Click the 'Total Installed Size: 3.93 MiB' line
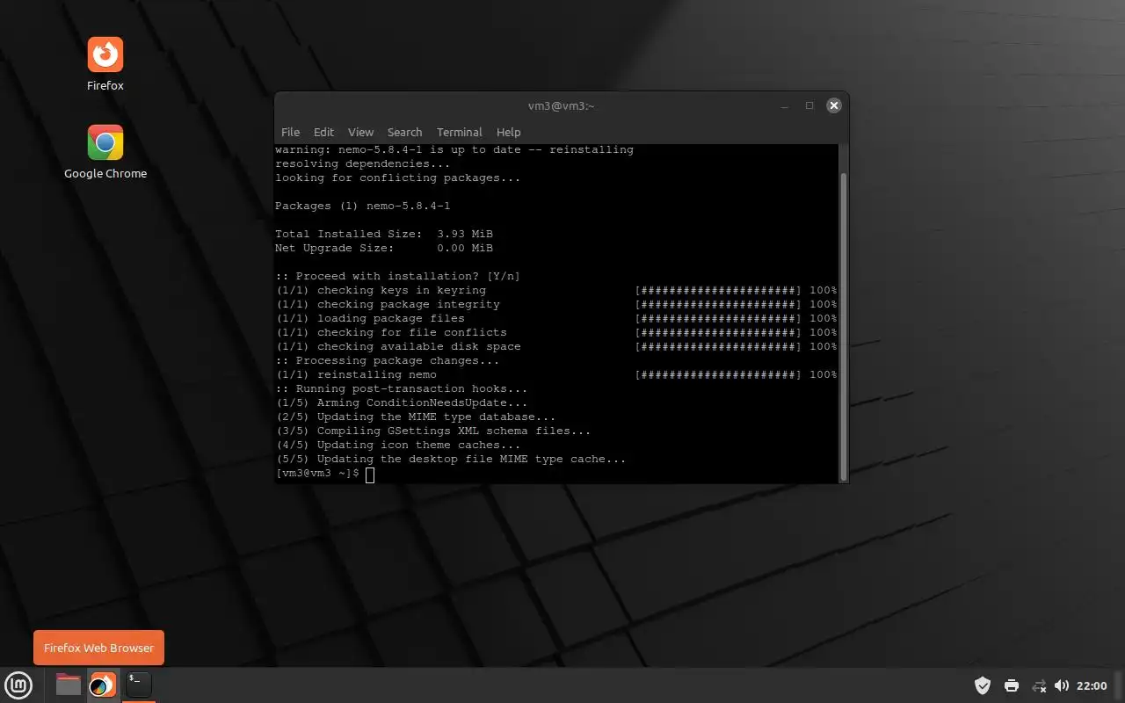Viewport: 1125px width, 703px height. 383,234
